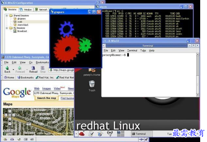The width and height of the screenshot is (207, 142).
Task: Open peterp's Home desktop icon
Action: [92, 72]
